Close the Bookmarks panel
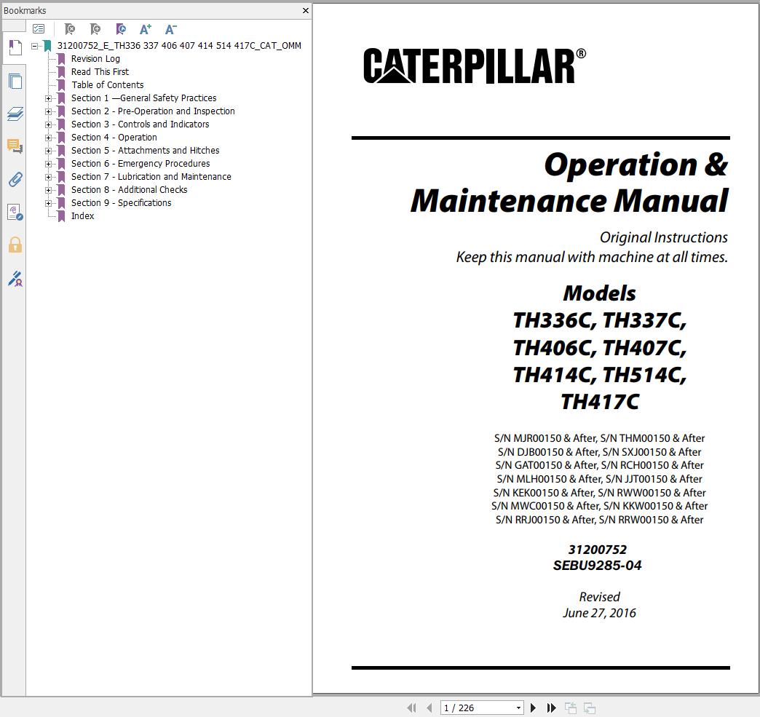 305,10
